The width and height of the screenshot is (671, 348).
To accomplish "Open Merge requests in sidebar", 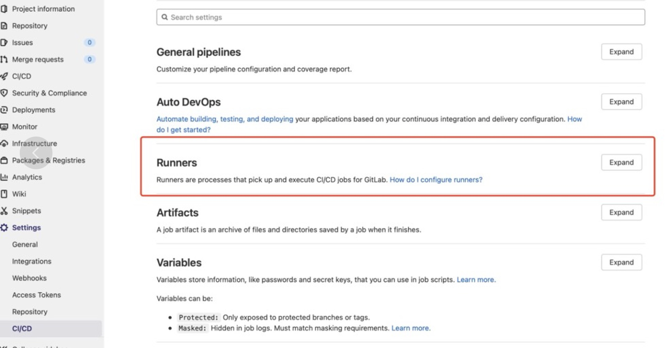I will pos(38,59).
